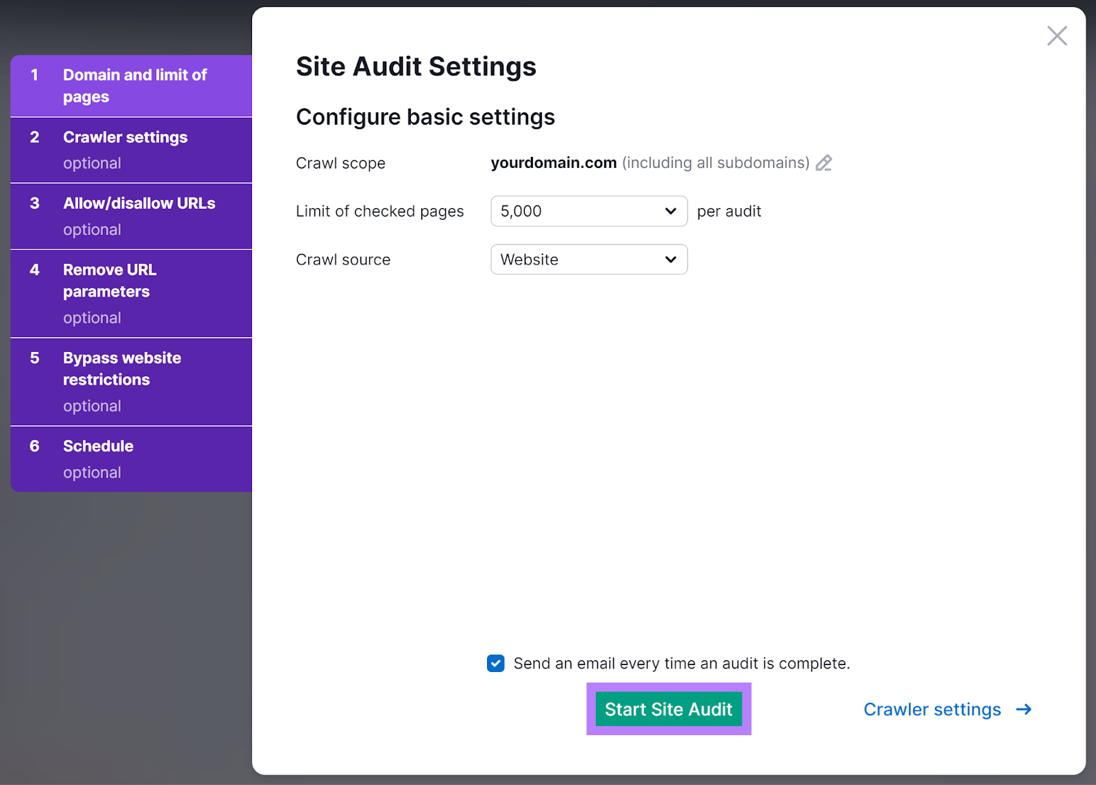Follow the Crawler settings link
This screenshot has width=1096, height=785.
point(932,709)
